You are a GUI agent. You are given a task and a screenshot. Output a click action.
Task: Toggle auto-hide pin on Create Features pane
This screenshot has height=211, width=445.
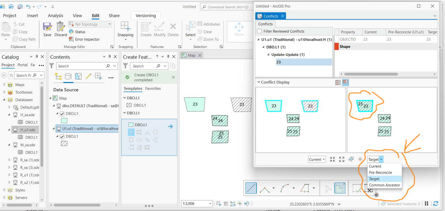click(168, 56)
